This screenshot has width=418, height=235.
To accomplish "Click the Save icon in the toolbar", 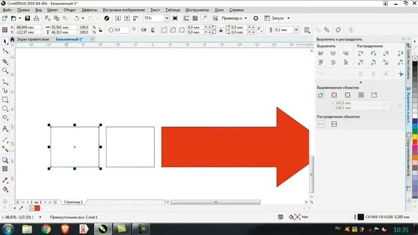I will click(27, 18).
